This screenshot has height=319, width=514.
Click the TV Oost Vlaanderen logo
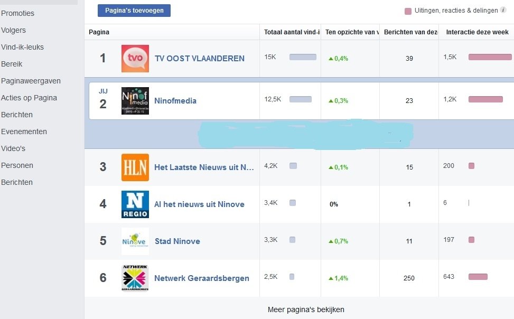click(135, 58)
